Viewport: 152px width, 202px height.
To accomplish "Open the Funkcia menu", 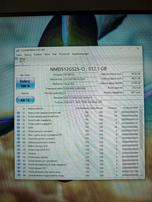I will tap(38, 55).
